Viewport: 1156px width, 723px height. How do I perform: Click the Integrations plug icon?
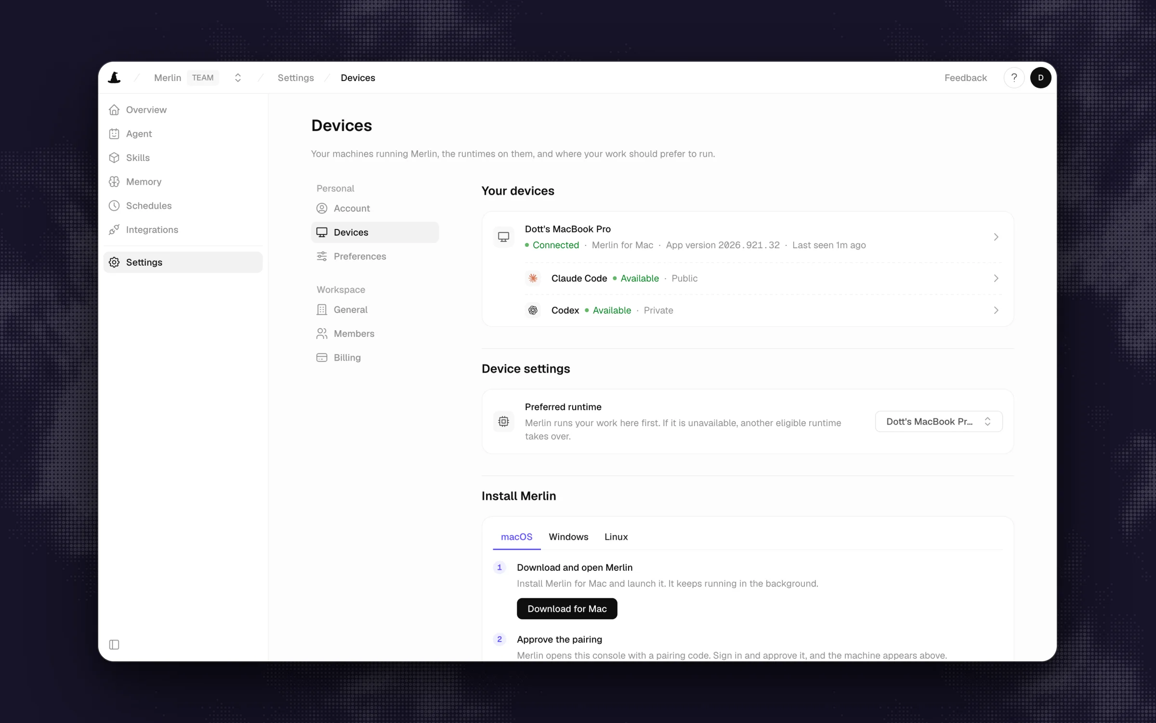click(114, 230)
